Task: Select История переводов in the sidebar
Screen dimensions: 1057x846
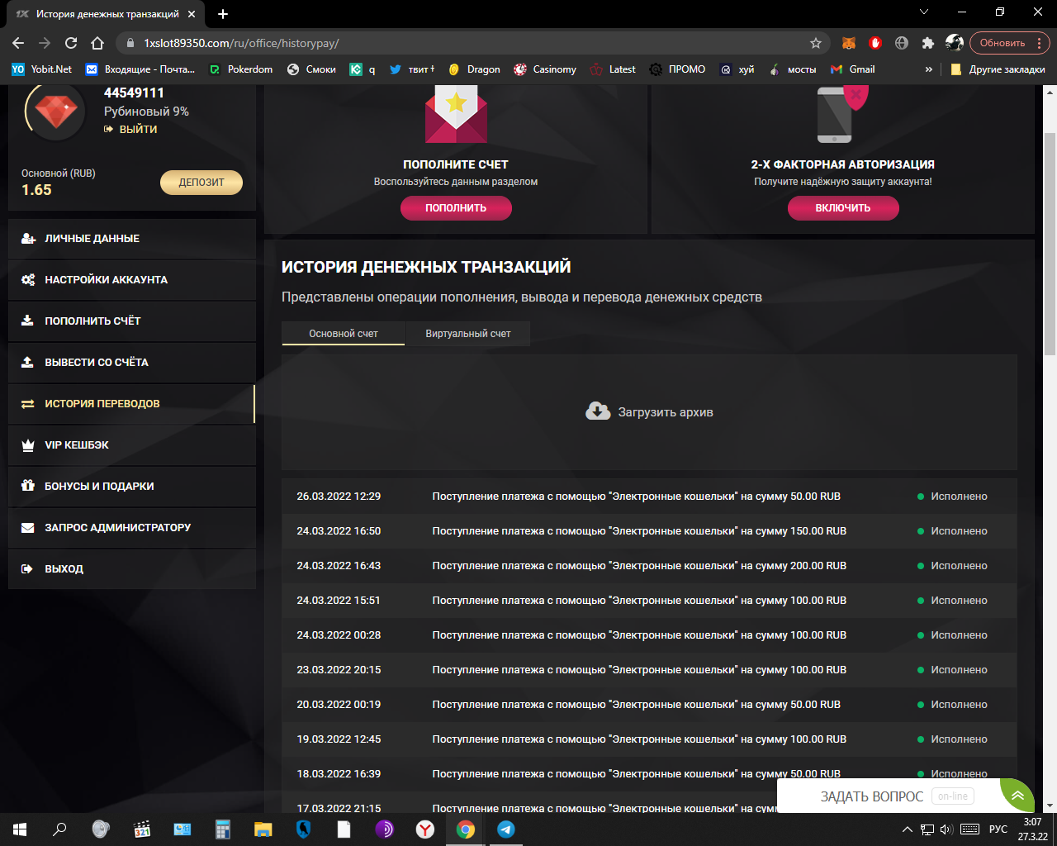Action: pos(132,404)
